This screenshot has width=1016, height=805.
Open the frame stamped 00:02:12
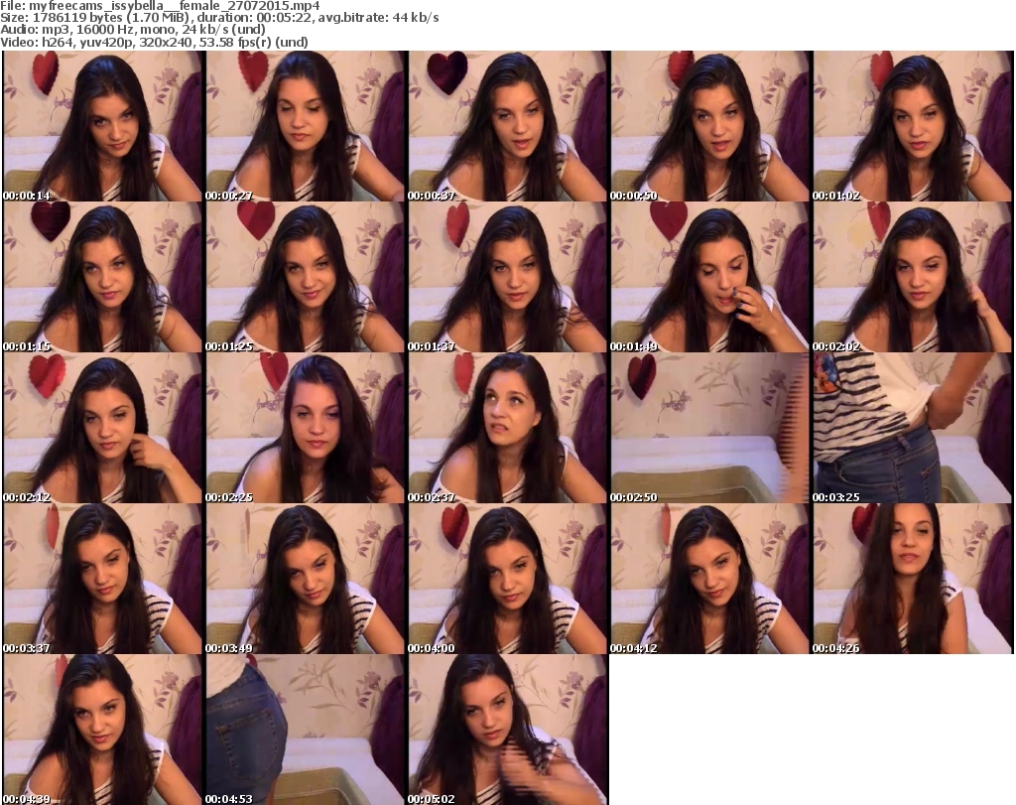[x=102, y=428]
